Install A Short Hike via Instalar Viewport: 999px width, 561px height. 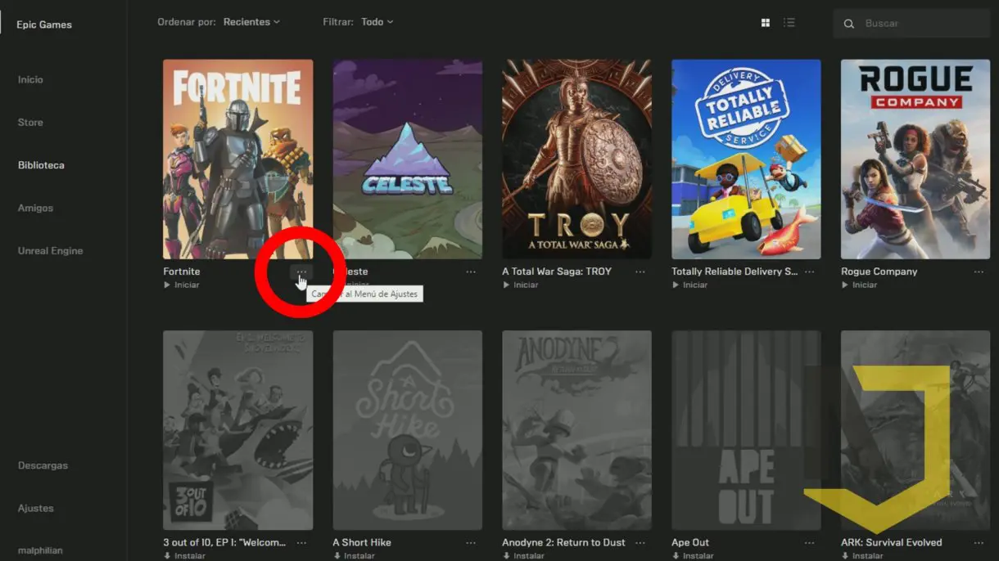click(x=354, y=555)
